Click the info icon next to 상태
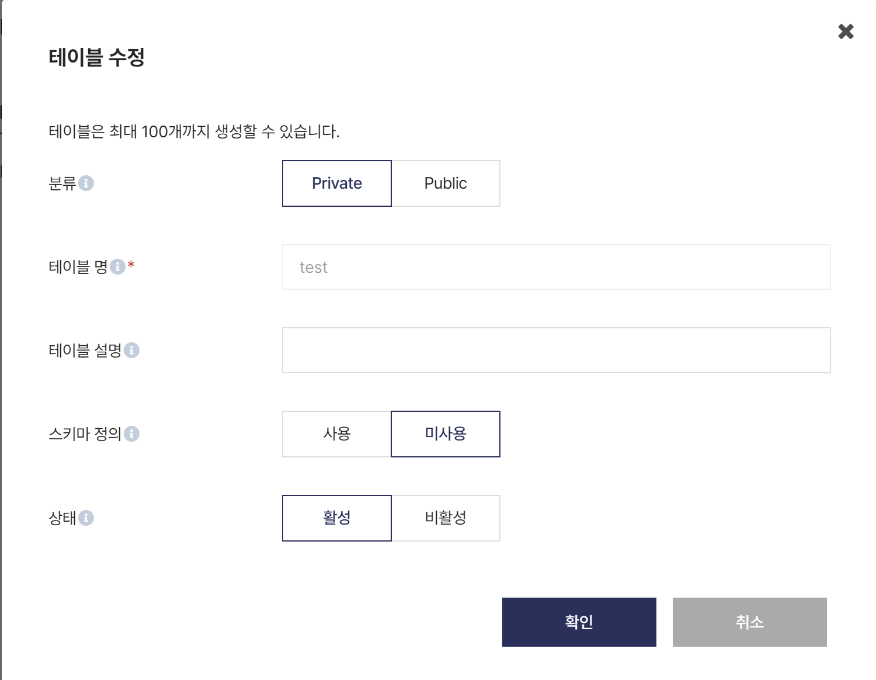This screenshot has height=680, width=876. 86,518
